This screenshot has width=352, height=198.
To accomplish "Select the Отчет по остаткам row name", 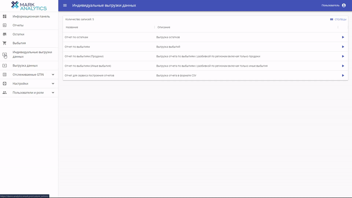I will point(76,37).
